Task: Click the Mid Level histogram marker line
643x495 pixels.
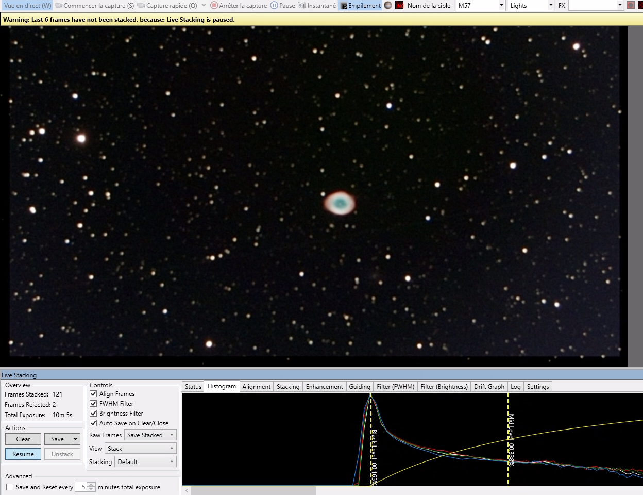Action: point(509,439)
